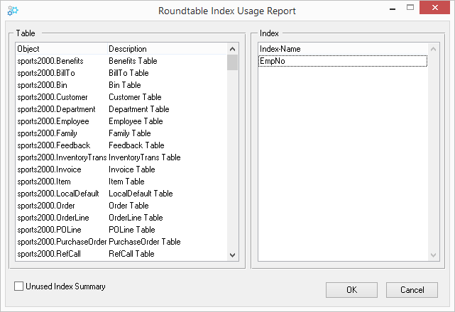
Task: Select the sports2000.Customer row
Action: pos(121,97)
